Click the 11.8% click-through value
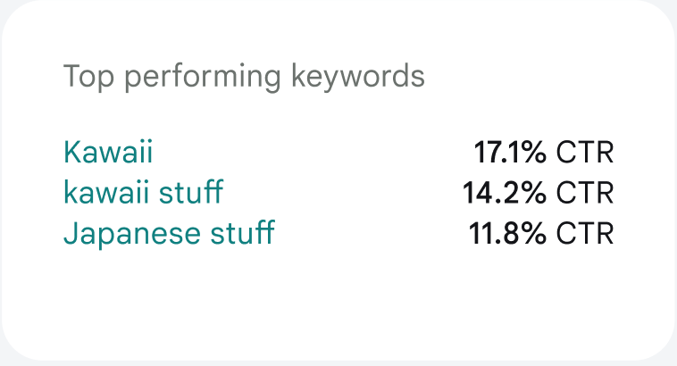Image resolution: width=677 pixels, height=366 pixels. click(x=507, y=234)
